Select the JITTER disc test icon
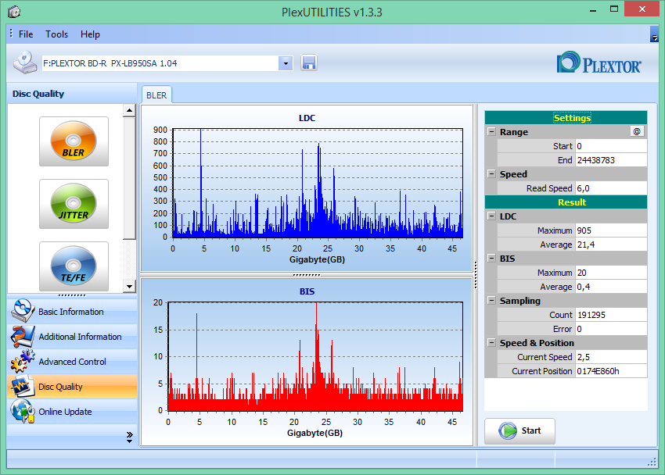 (74, 204)
